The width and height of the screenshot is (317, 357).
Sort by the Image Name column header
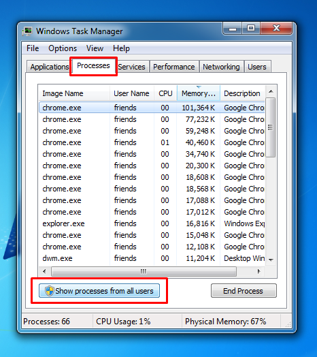pyautogui.click(x=74, y=93)
